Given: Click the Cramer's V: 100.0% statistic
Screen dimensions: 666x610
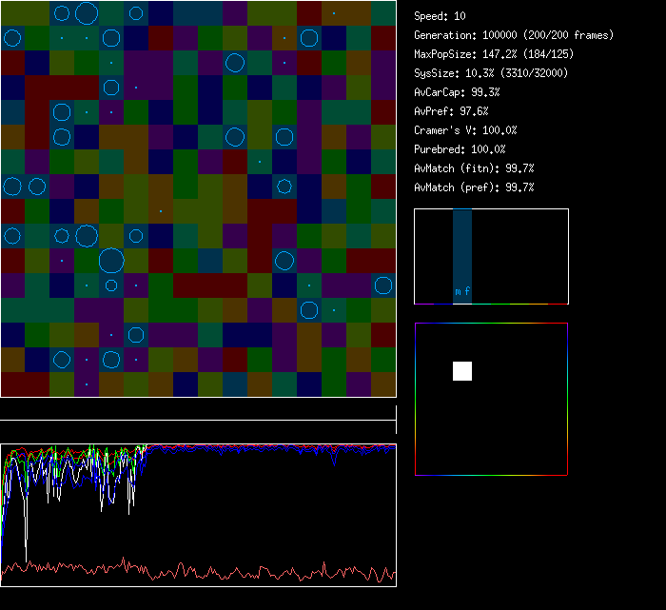Looking at the screenshot, I should coord(465,130).
